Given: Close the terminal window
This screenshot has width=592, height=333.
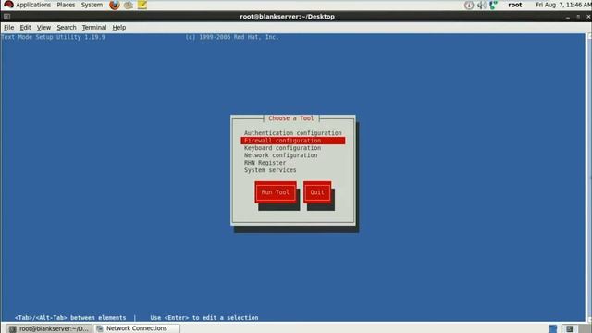Looking at the screenshot, I should pos(588,17).
